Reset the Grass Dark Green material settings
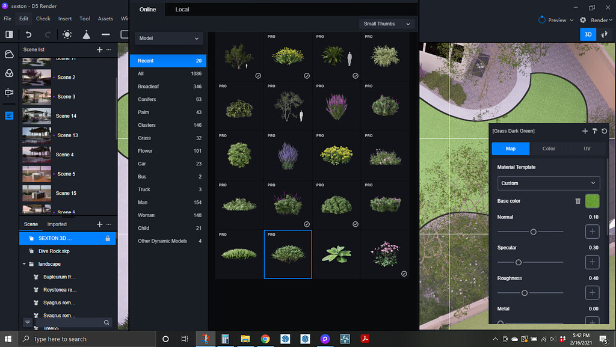 click(x=605, y=131)
